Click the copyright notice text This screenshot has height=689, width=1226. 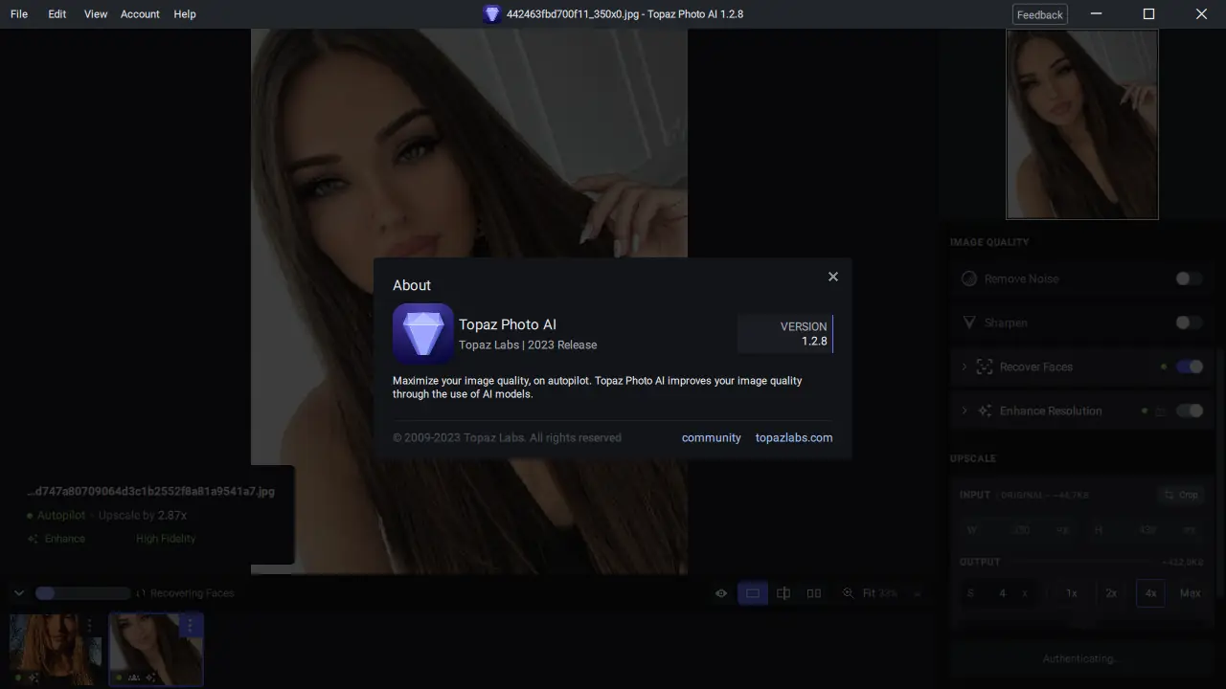(x=507, y=437)
